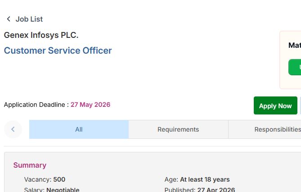Click the Vacancy 500 entry
Viewport: 301px width, 192px height.
click(45, 179)
